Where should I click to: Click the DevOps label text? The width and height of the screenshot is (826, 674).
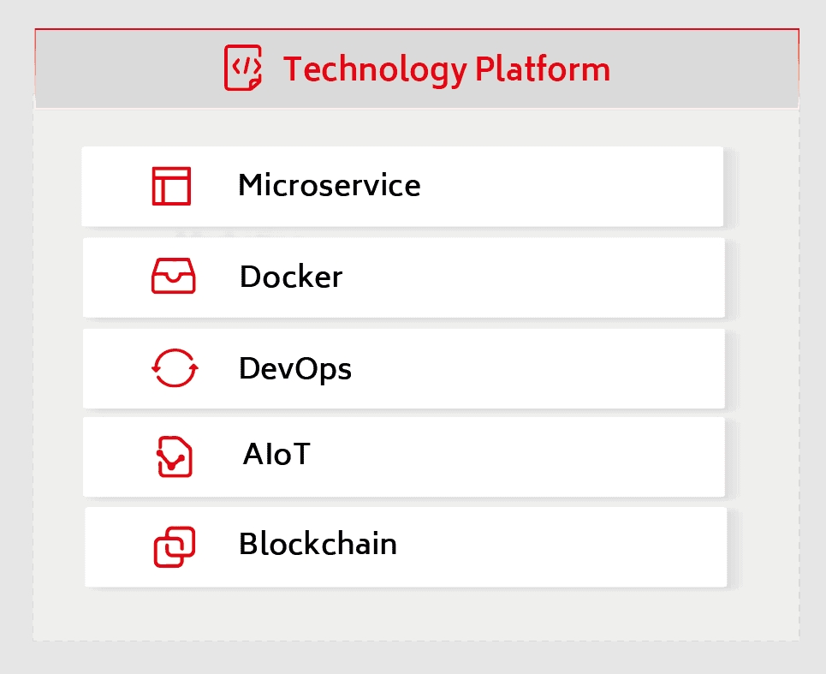pyautogui.click(x=295, y=368)
